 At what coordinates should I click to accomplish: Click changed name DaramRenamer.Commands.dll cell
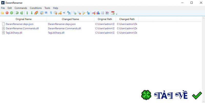click(65, 28)
